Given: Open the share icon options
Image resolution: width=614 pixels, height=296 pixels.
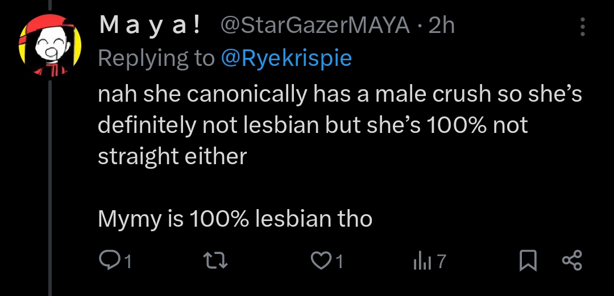Looking at the screenshot, I should [571, 261].
